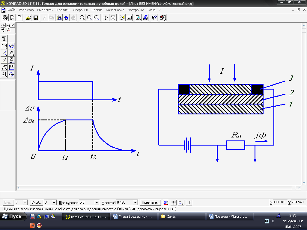Undo the last action with blue arrow
The width and height of the screenshot is (307, 230).
[x=66, y=18]
